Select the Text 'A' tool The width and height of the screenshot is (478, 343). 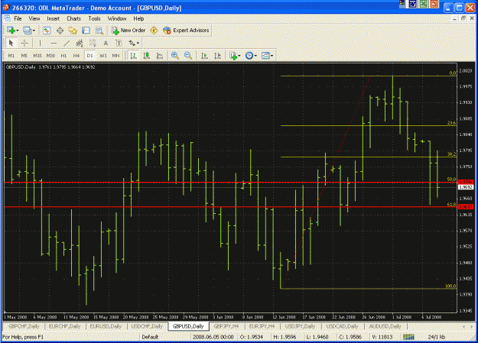click(x=106, y=43)
